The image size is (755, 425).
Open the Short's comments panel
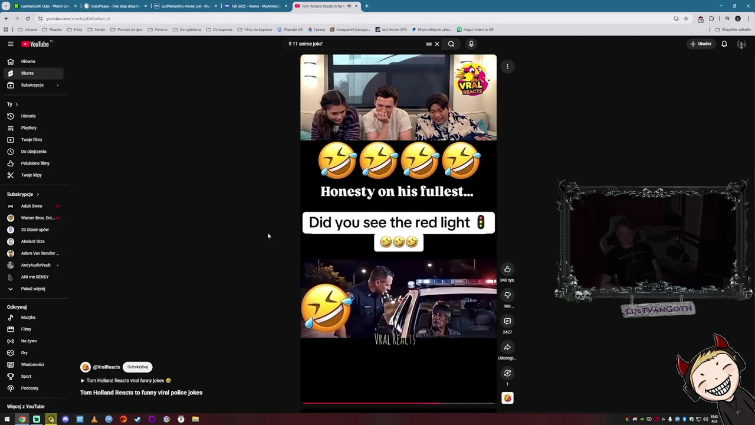coord(507,321)
